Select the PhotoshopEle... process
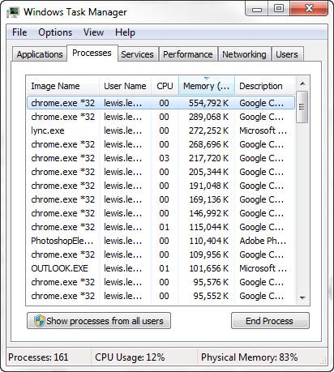Screen dimensions: 334x372 (x=161, y=241)
